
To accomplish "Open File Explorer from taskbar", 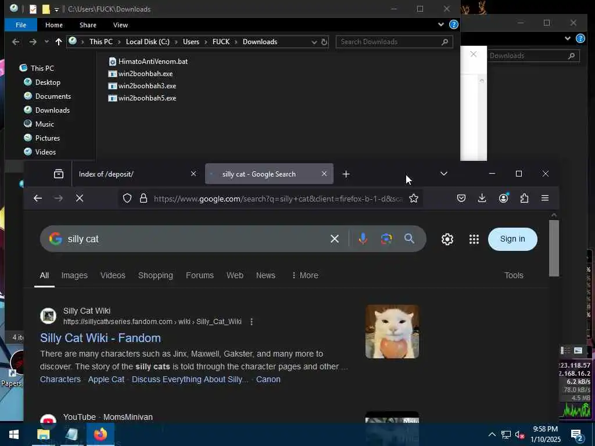I will coord(43,434).
